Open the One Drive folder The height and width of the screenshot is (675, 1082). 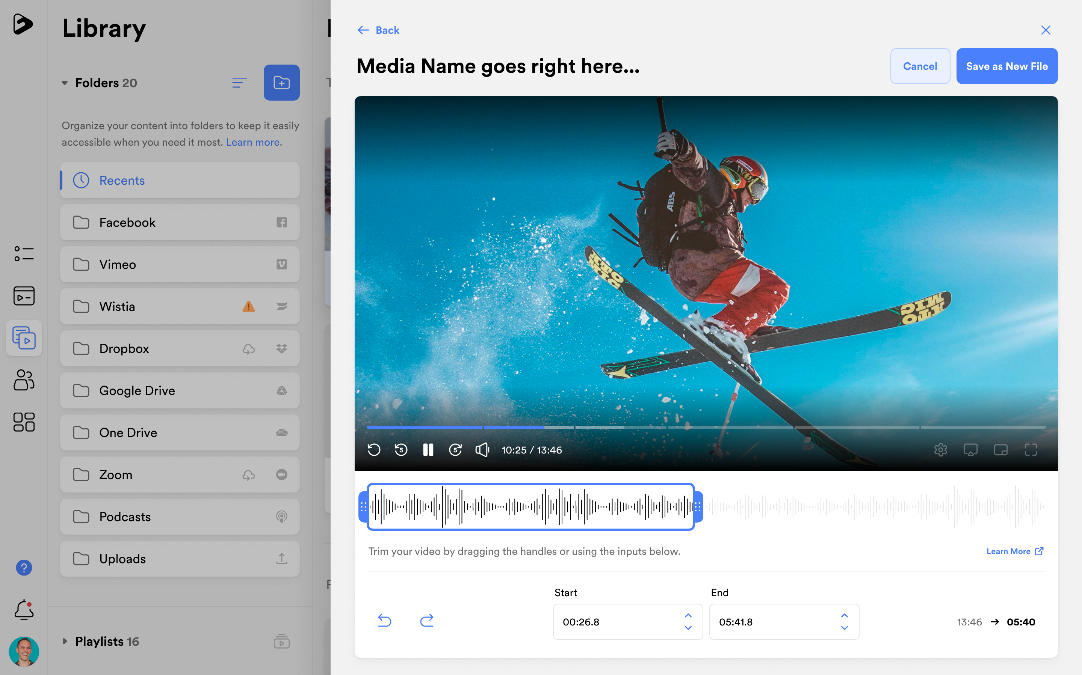point(180,432)
